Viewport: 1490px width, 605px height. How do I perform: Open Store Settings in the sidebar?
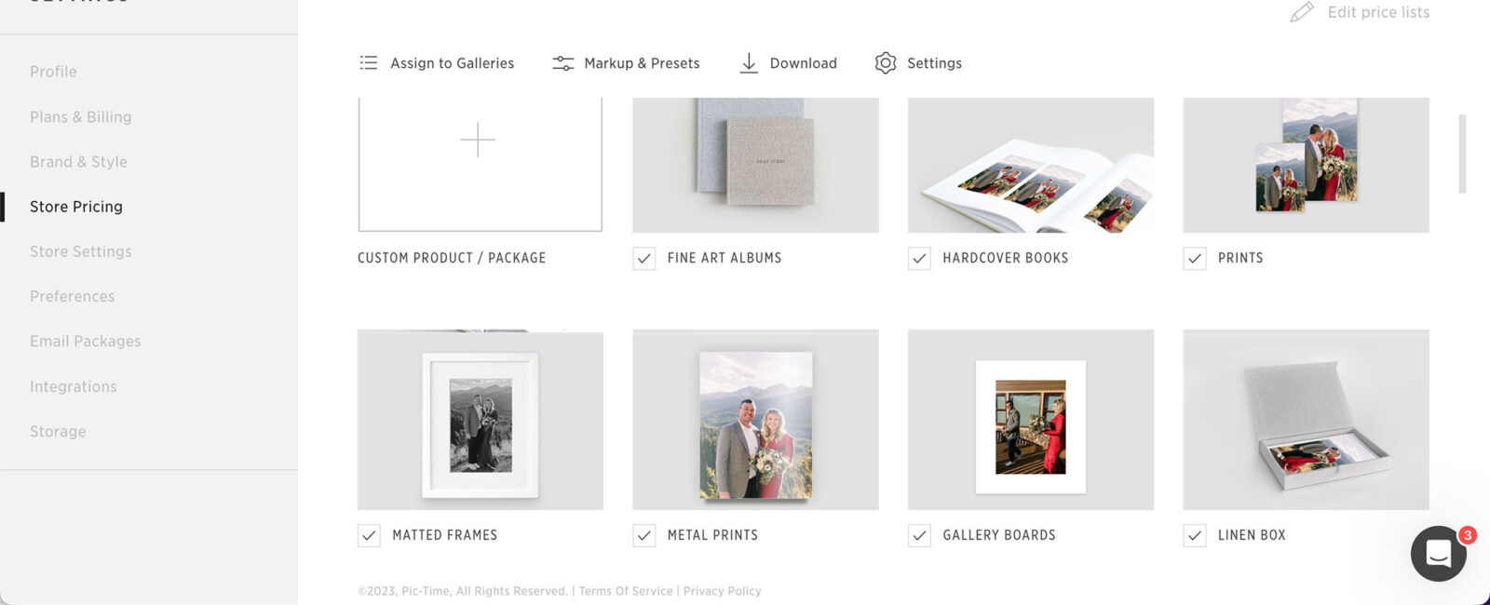[x=81, y=251]
